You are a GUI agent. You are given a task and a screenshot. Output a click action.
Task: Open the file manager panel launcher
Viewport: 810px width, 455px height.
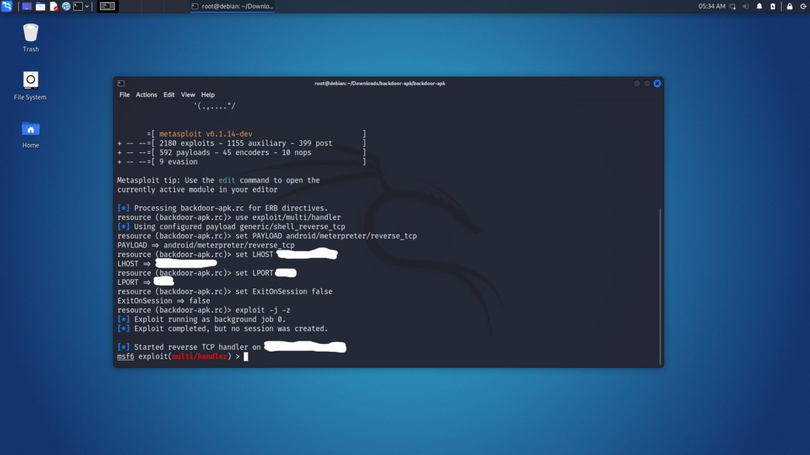[40, 6]
